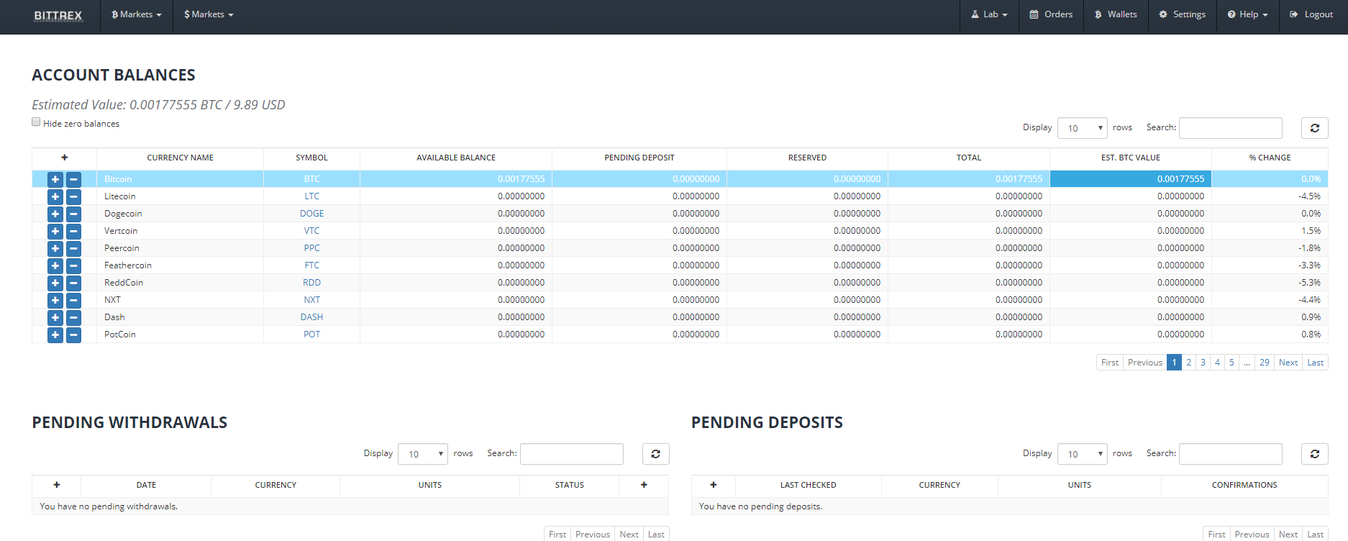The image size is (1348, 541).
Task: Click the Feathercoin row plus icon
Action: click(55, 265)
